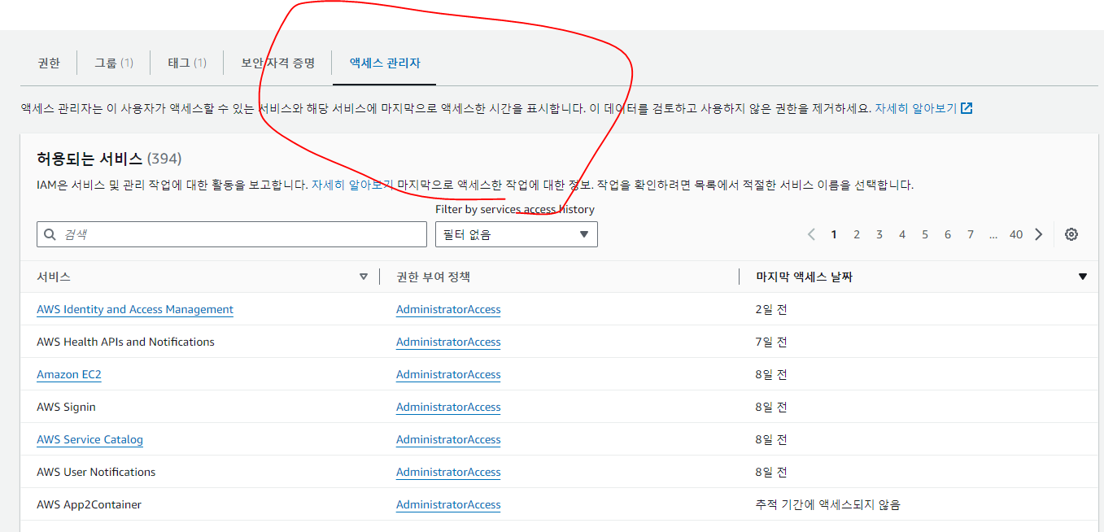The width and height of the screenshot is (1104, 532).
Task: Select the AWS App2Container text
Action: (89, 504)
